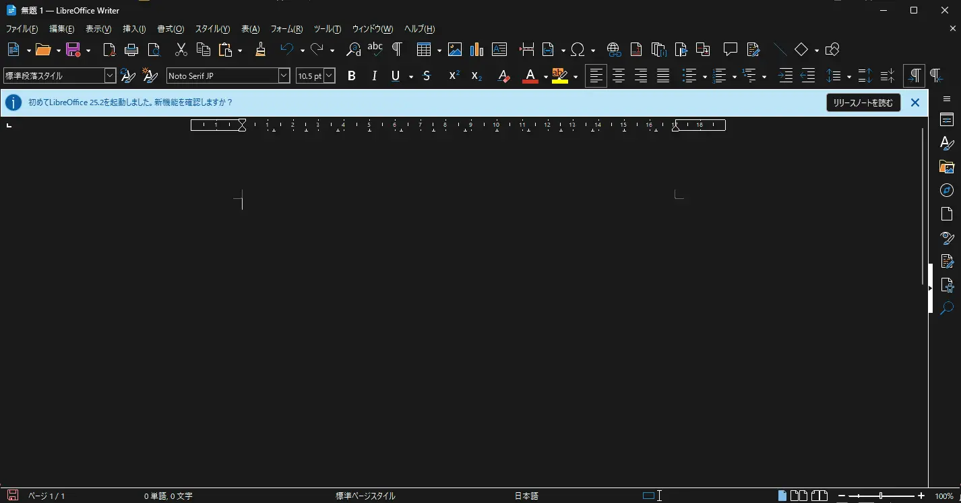Open the font size 10.5 pt dropdown
Screen dimensions: 961x503
pos(330,76)
